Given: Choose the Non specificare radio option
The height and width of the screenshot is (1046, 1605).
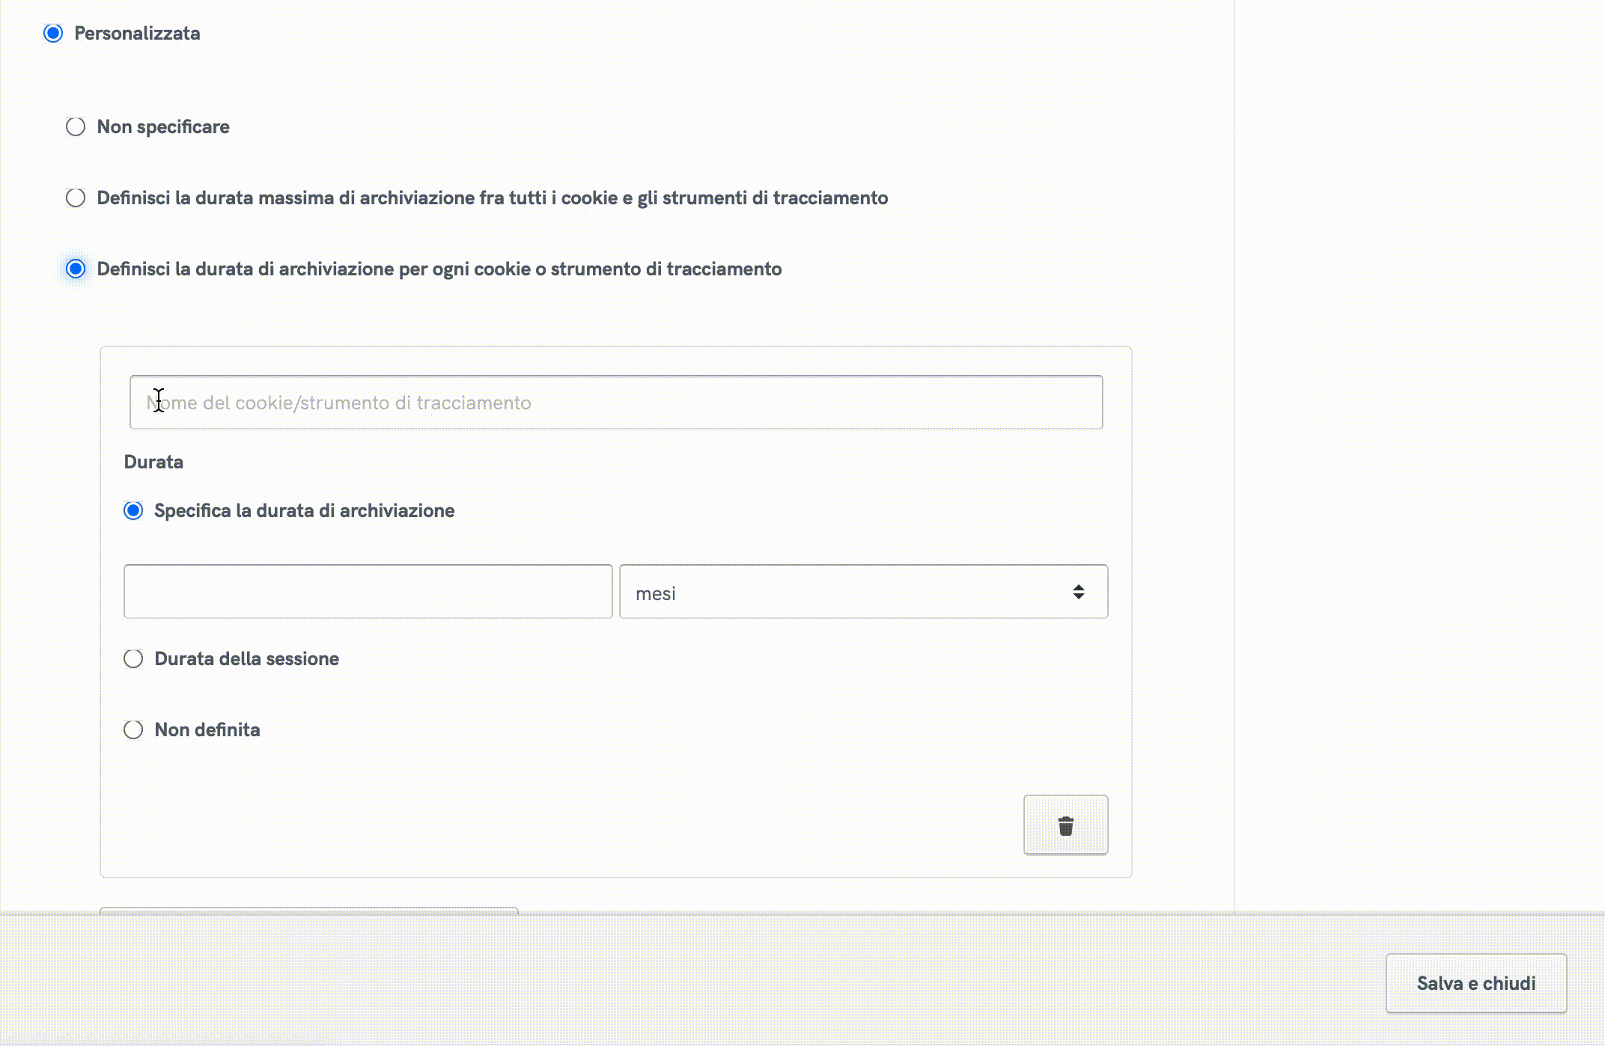Looking at the screenshot, I should coord(76,127).
